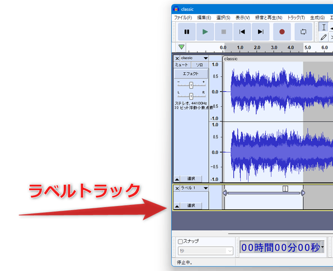Open the 録音と再生(N) menu
333x271 pixels.
[269, 18]
